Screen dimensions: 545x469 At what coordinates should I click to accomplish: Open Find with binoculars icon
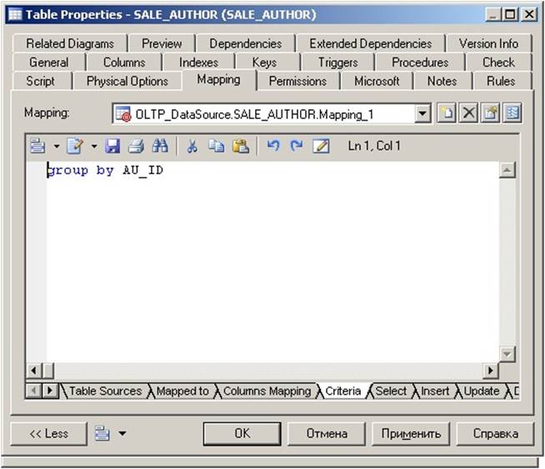point(160,146)
